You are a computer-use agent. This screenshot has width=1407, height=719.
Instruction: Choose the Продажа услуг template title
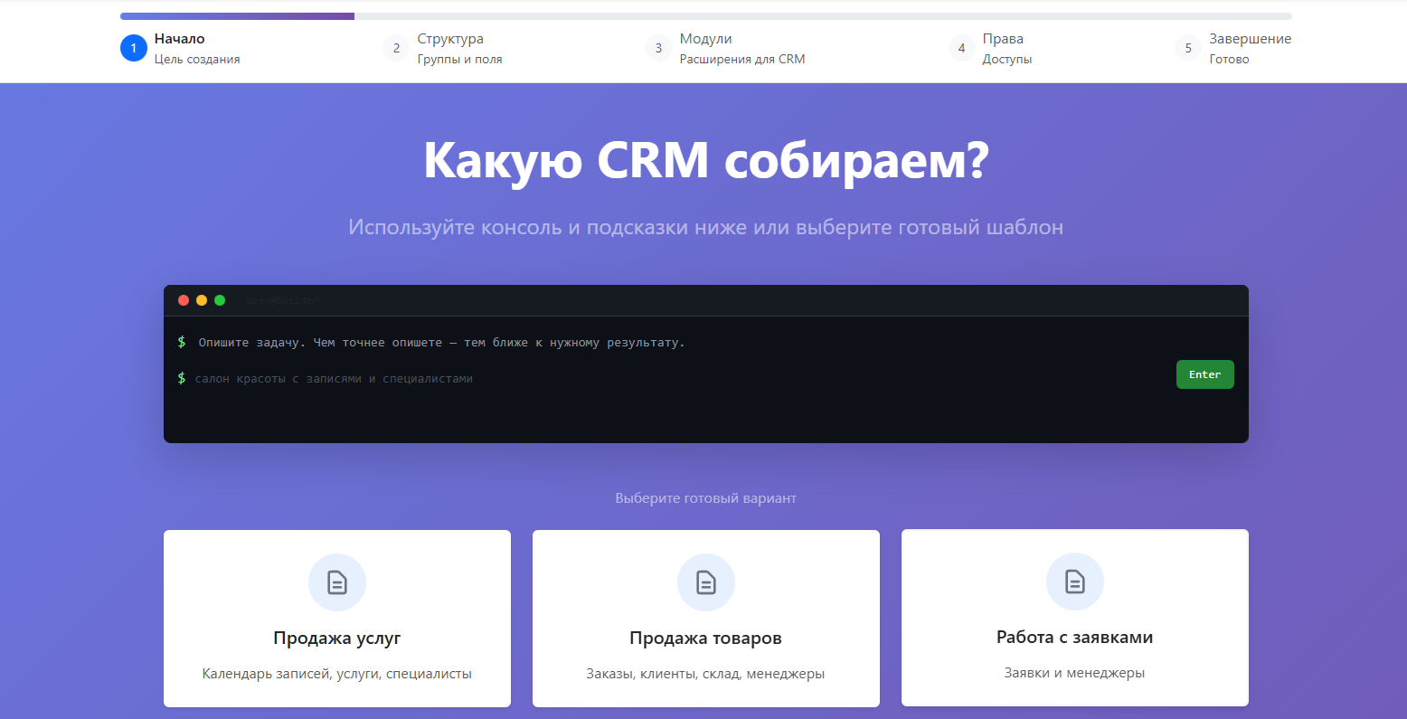point(337,638)
